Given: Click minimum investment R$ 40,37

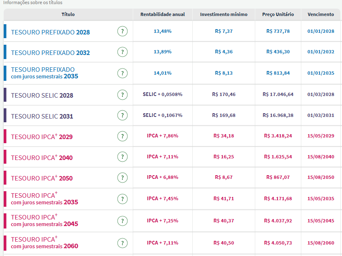Looking at the screenshot, I should (x=224, y=221).
